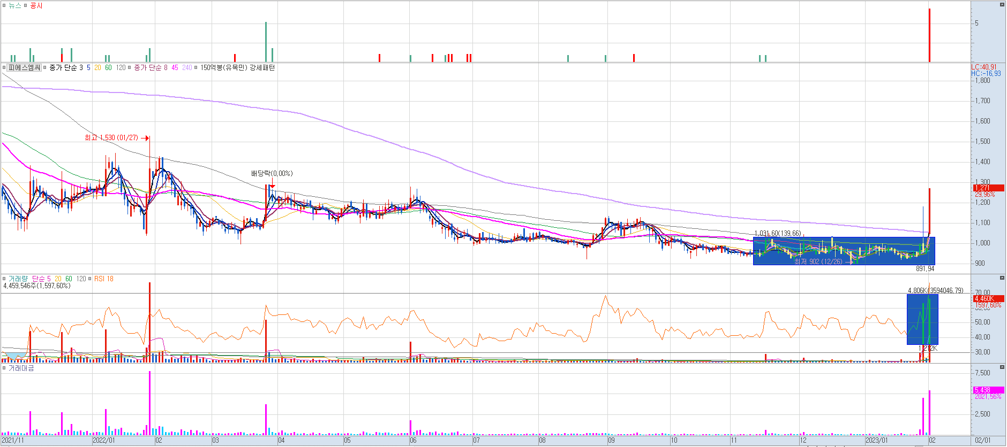Click the 2022/01 date axis label
Screen dimensions: 1007x447
104,441
